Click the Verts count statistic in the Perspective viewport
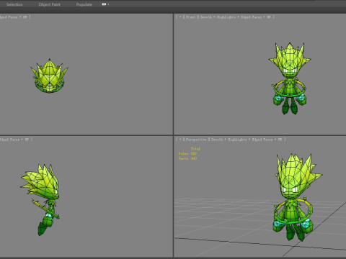 (x=187, y=158)
